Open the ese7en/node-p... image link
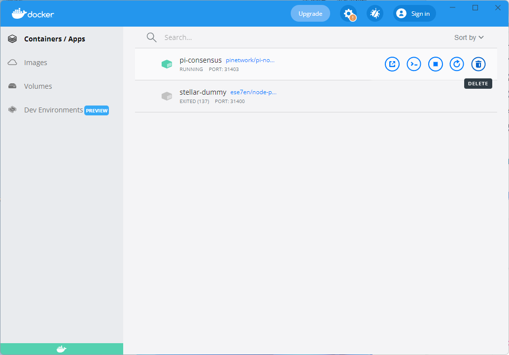509x355 pixels. pyautogui.click(x=253, y=92)
